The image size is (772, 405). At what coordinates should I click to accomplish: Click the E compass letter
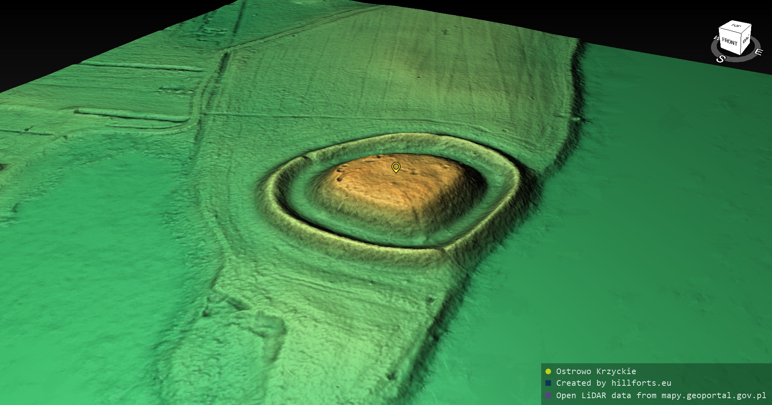758,52
